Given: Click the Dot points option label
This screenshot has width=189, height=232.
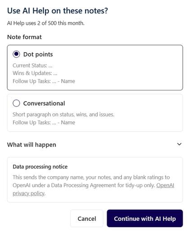Looking at the screenshot, I should click(x=38, y=54).
